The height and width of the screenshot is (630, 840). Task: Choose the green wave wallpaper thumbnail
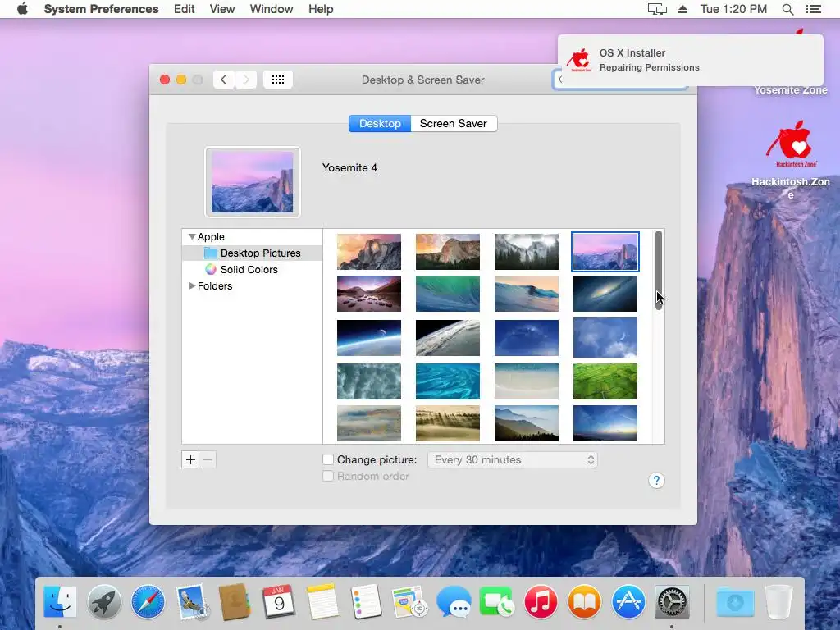(448, 294)
